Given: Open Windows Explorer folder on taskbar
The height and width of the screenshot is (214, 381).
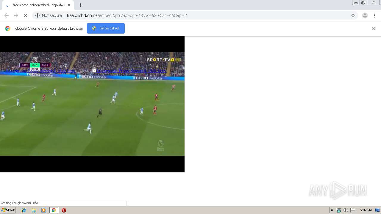Looking at the screenshot, I should click(x=34, y=210).
